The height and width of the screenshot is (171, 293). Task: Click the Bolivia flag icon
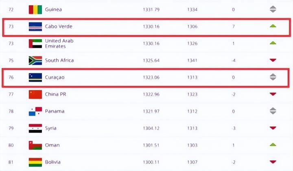[35, 162]
